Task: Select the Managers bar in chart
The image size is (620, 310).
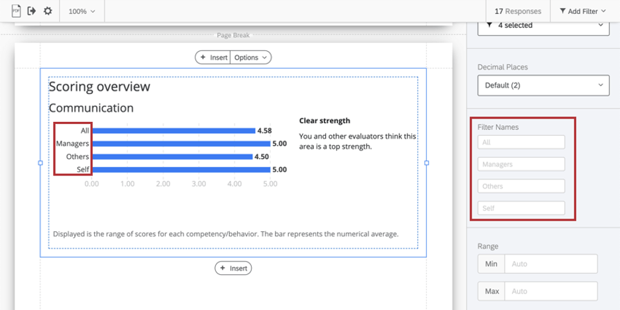Action: click(x=181, y=144)
